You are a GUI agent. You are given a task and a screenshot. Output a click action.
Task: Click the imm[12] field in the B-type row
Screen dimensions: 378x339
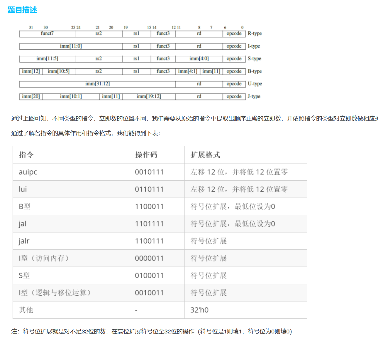coord(31,71)
